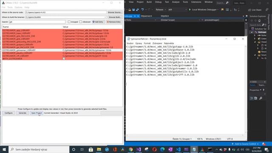Screen dimensions: 272x153
Task: Expand the External Dependencies node
Action: tap(255, 39)
